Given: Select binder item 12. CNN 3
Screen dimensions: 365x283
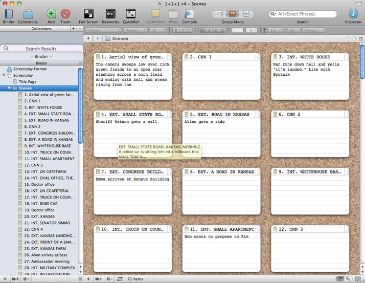Looking at the screenshot, I should [33, 165].
